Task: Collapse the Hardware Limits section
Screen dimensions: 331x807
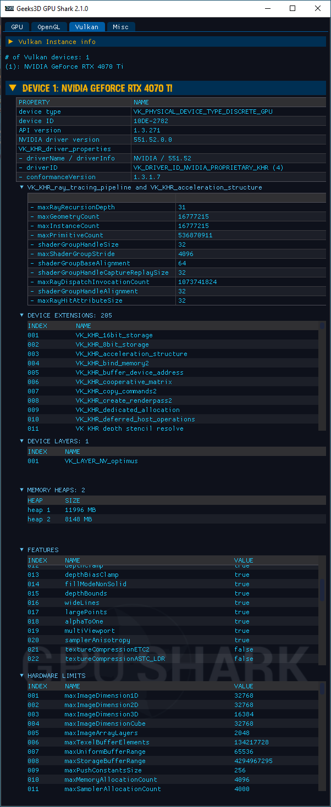Action: pos(22,675)
